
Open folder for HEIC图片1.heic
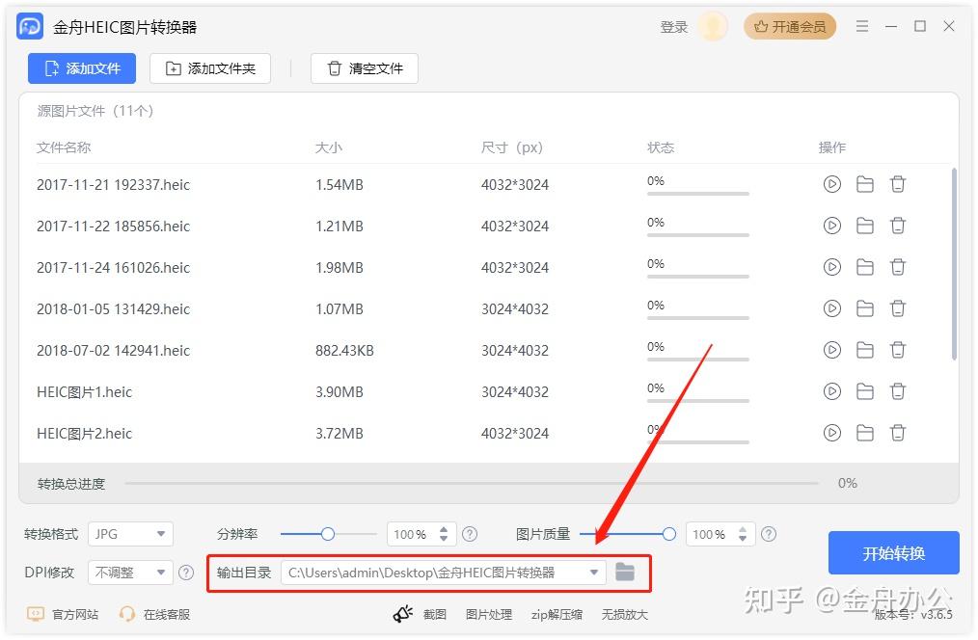click(865, 391)
